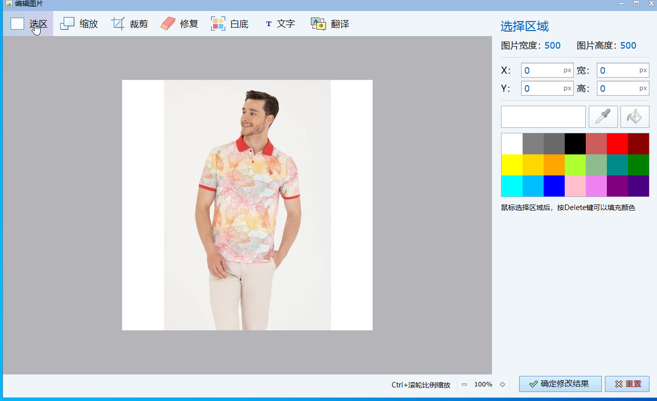
Task: Choose the 修复 eraser repair tool
Action: coord(179,24)
